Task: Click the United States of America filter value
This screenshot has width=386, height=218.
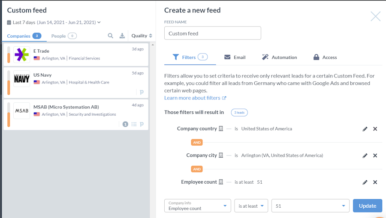Action: coord(267,129)
